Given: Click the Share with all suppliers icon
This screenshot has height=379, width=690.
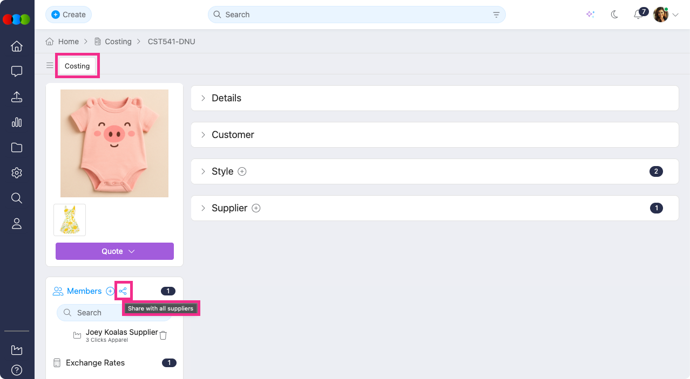Looking at the screenshot, I should 123,291.
